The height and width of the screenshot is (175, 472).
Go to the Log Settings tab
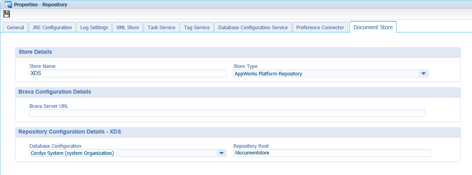coord(94,28)
